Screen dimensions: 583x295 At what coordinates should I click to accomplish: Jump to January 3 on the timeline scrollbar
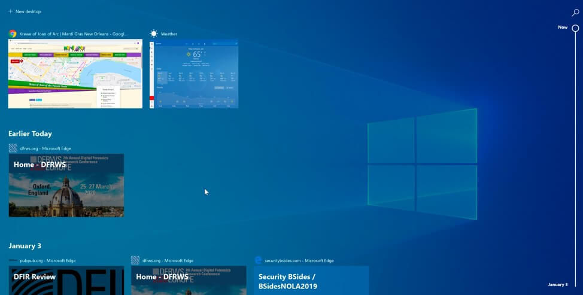click(558, 285)
